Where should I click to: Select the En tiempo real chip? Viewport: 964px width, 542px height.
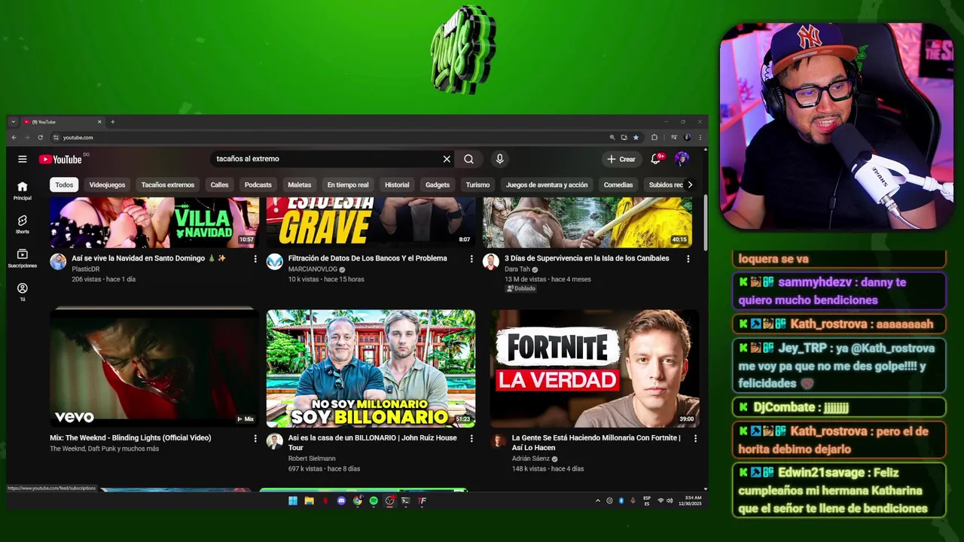point(348,184)
